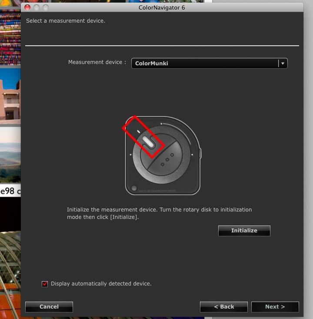This screenshot has width=313, height=319.
Task: Click the Cancel button
Action: [x=49, y=306]
